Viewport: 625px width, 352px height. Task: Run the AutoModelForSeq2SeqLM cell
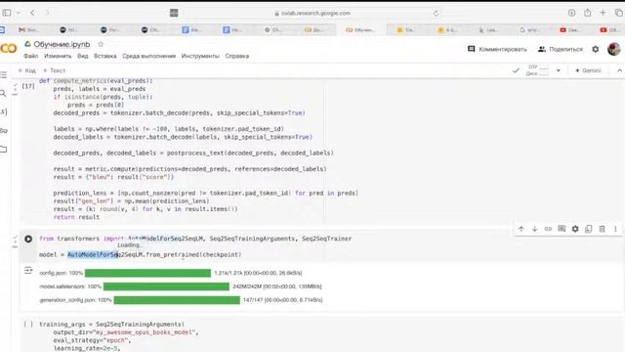(28, 239)
